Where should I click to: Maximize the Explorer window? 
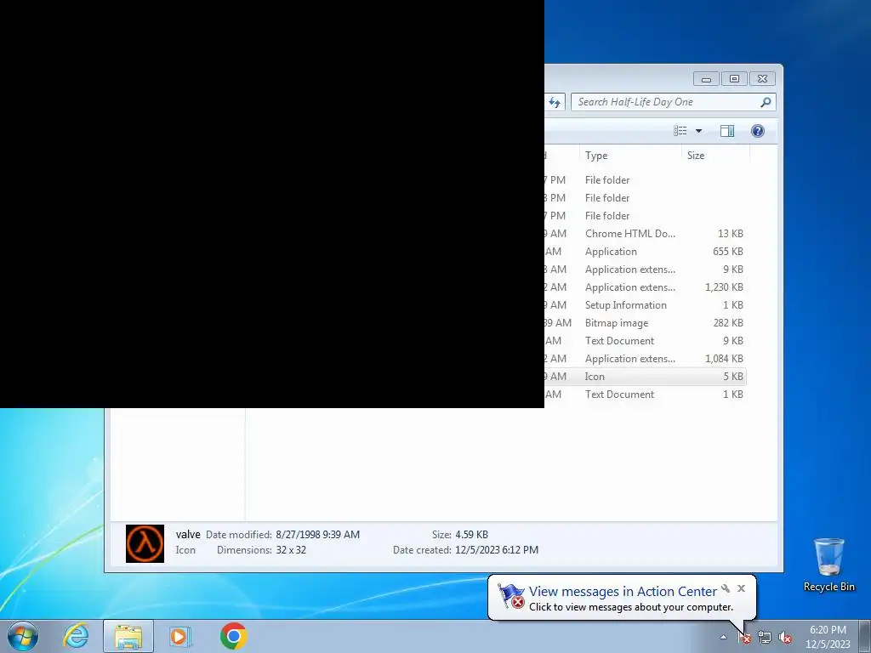point(734,79)
